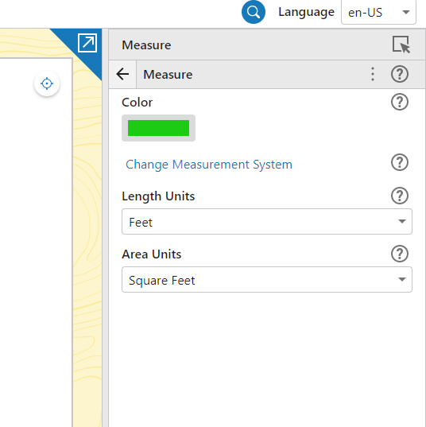Click the help icon for Area Units
This screenshot has width=426, height=427.
coord(399,254)
